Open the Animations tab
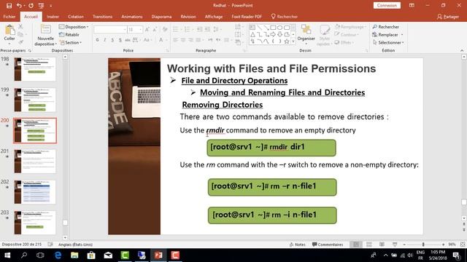Viewport: 467px width, 262px height. (131, 17)
